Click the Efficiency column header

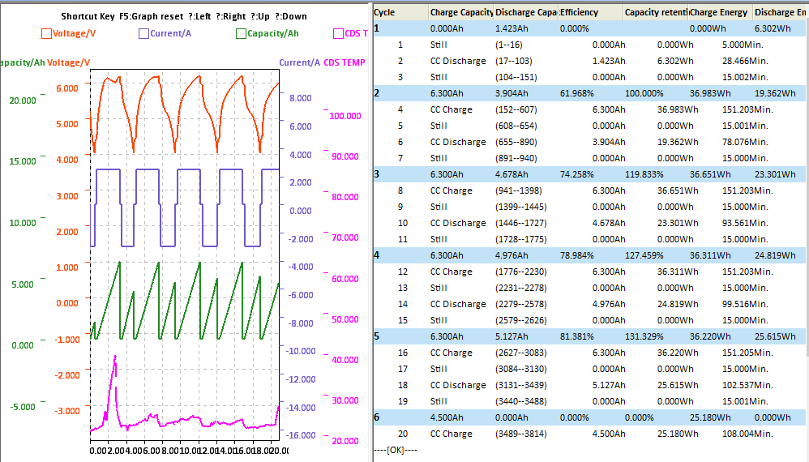pos(589,12)
